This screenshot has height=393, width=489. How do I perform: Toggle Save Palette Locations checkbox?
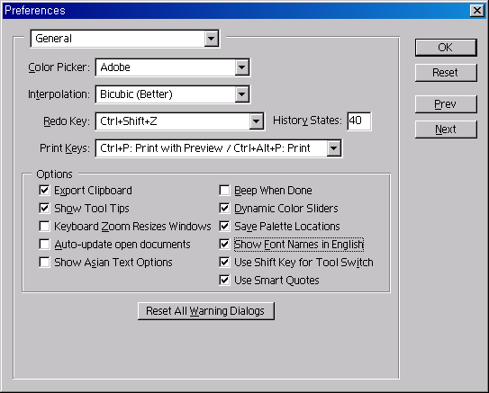click(x=224, y=226)
